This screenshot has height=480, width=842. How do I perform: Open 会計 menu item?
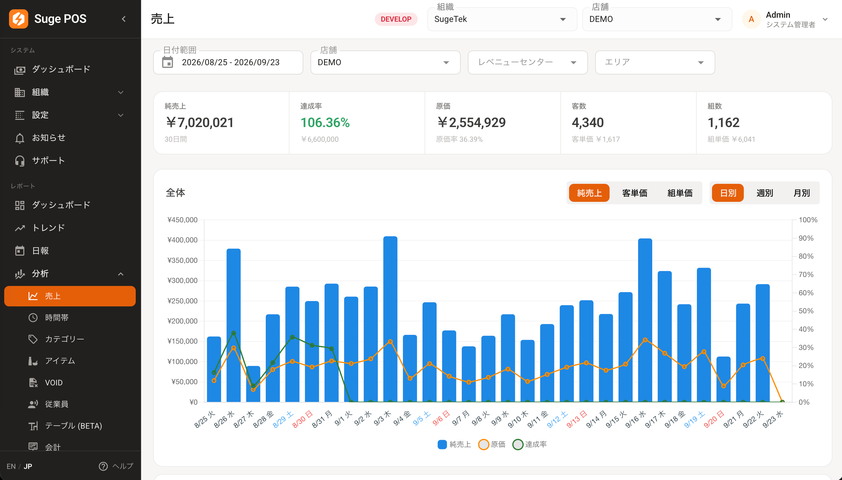pyautogui.click(x=70, y=446)
